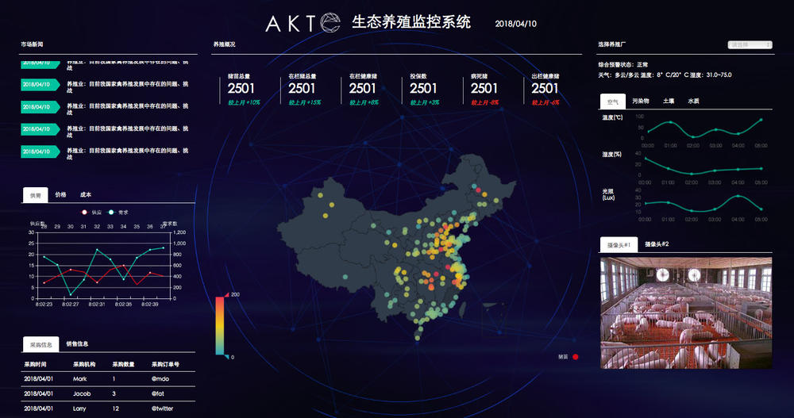Screen dimensions: 794x418
Task: Click the weather information line
Action: [665, 75]
